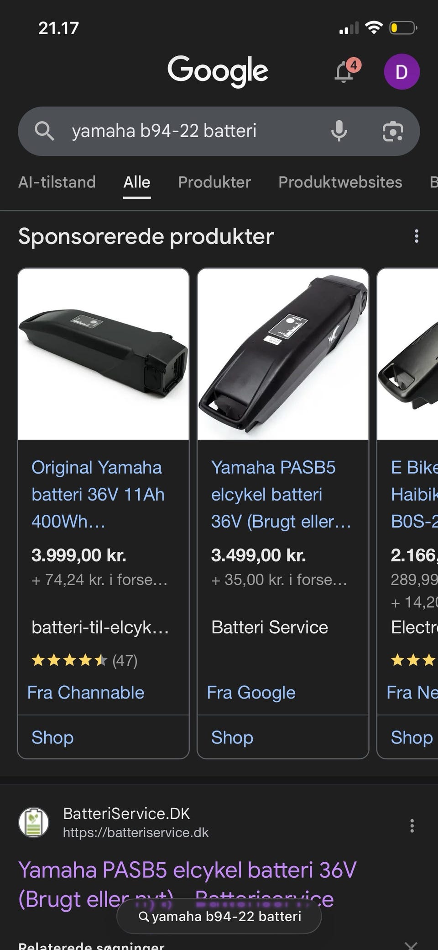This screenshot has width=438, height=950.
Task: Open the Produktwebsites tab
Action: pyautogui.click(x=340, y=182)
